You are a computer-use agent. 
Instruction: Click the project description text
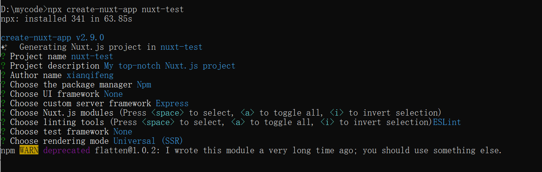point(170,66)
